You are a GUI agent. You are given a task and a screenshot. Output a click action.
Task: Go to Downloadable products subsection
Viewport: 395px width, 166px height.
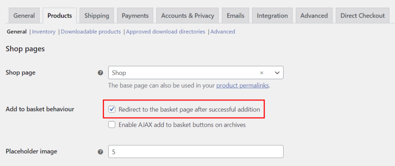pos(91,32)
